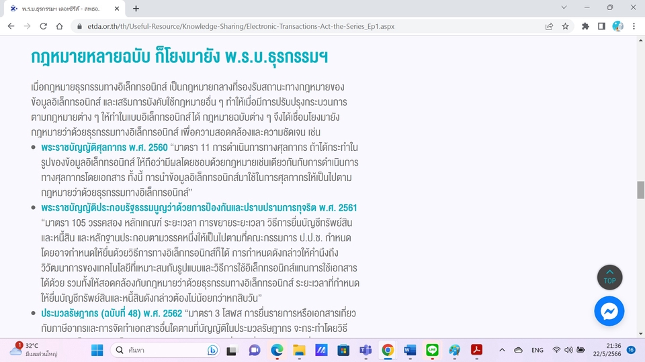Open the blue slanted-lines taskbar app

(x=321, y=350)
